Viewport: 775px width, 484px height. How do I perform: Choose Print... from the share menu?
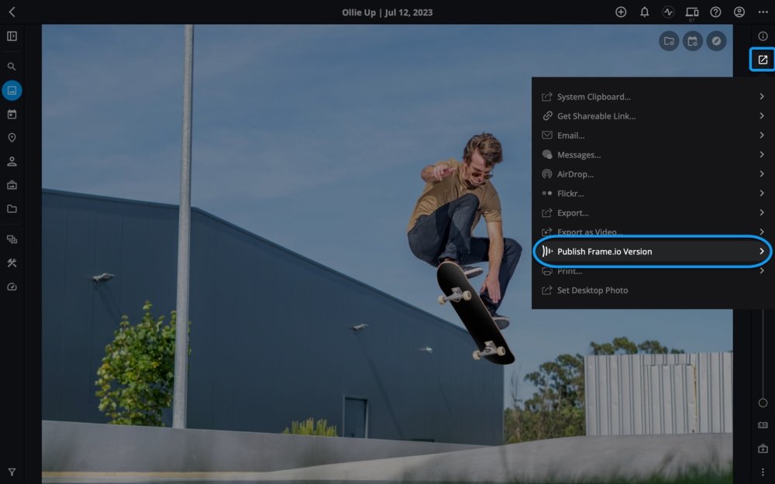[x=653, y=271]
